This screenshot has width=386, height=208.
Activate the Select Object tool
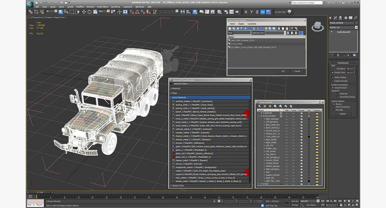coord(61,12)
